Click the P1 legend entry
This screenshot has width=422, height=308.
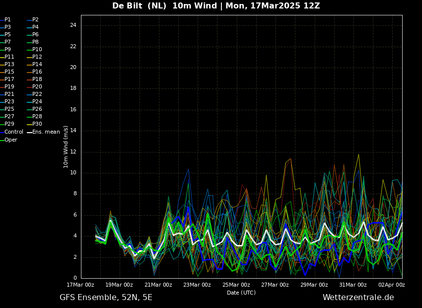[7, 20]
